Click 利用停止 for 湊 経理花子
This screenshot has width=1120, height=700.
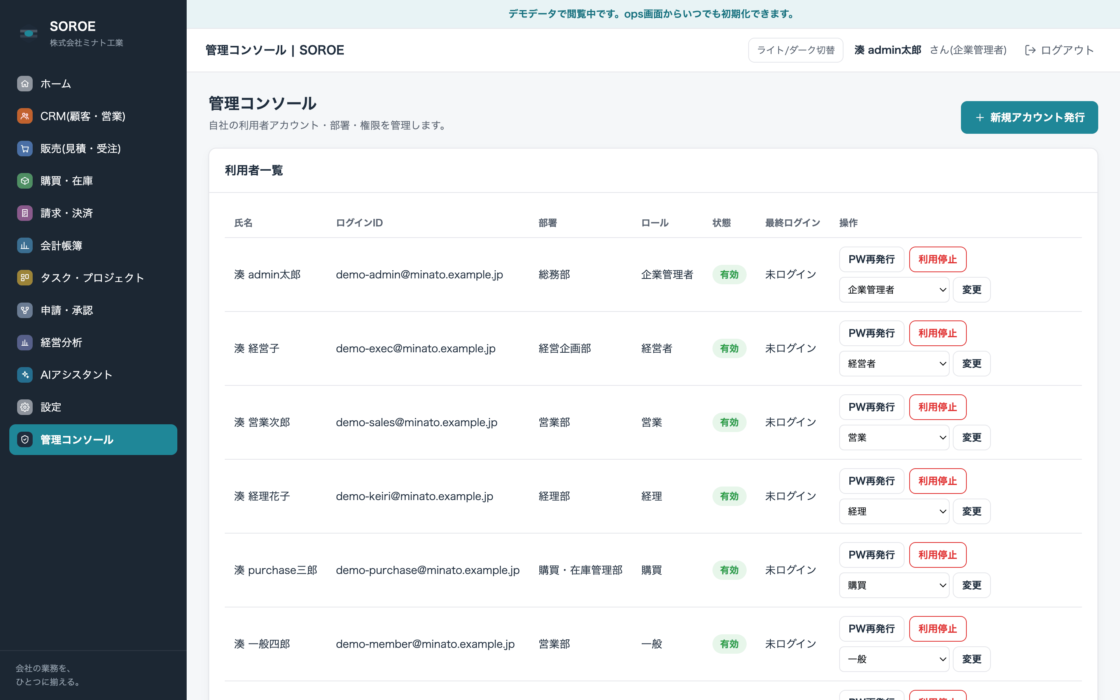pyautogui.click(x=938, y=481)
